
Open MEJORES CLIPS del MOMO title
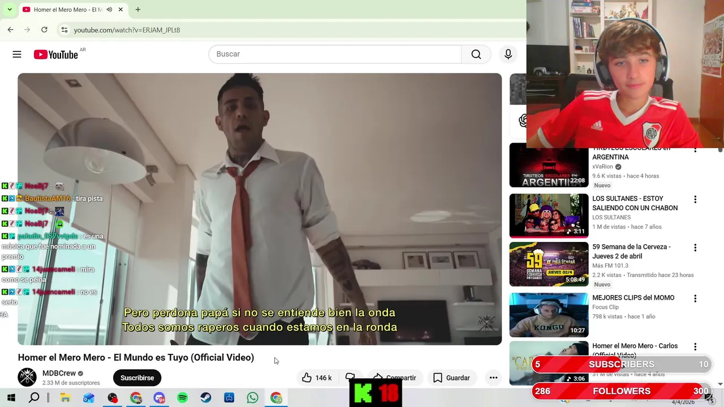tap(633, 298)
